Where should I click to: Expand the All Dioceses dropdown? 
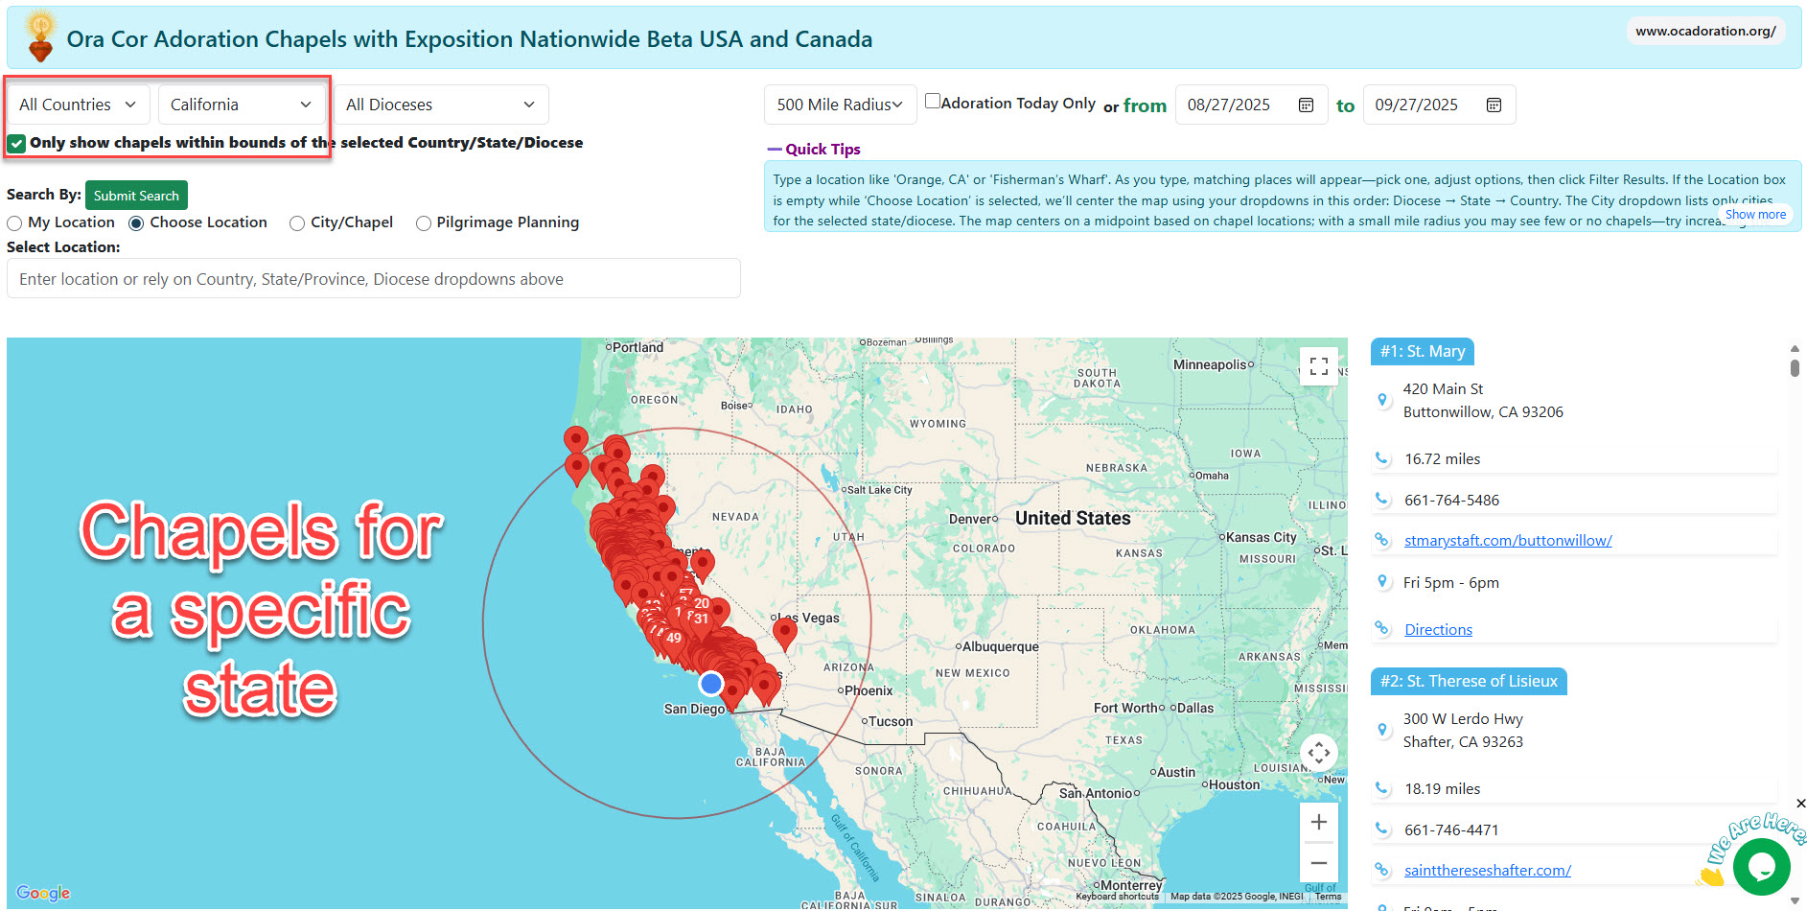(441, 105)
